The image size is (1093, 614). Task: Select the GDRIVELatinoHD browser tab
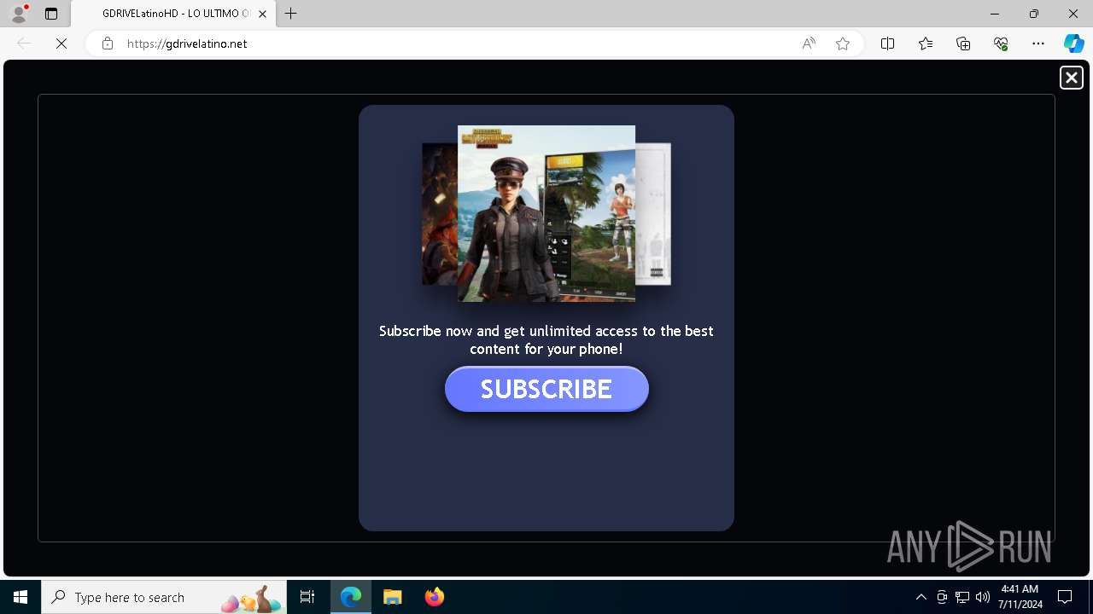click(172, 14)
